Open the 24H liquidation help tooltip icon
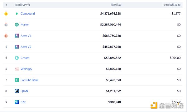The width and height of the screenshot is (187, 112). 179,5
